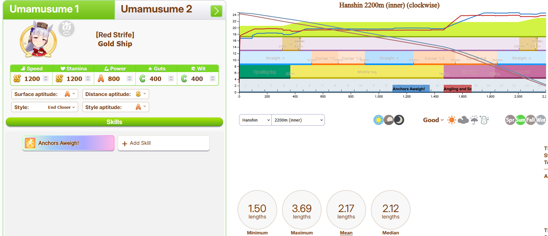
Task: Set time of day to night moon
Action: pyautogui.click(x=399, y=120)
